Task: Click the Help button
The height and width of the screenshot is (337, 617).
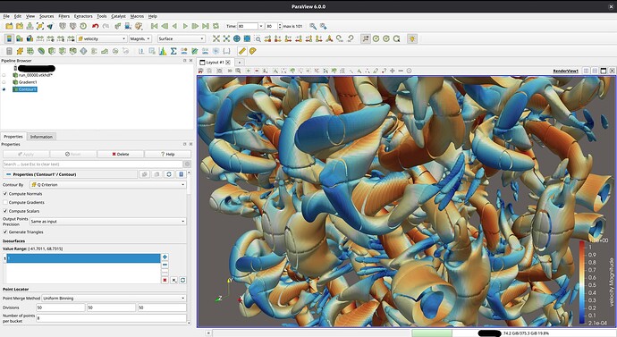Action: [x=167, y=154]
